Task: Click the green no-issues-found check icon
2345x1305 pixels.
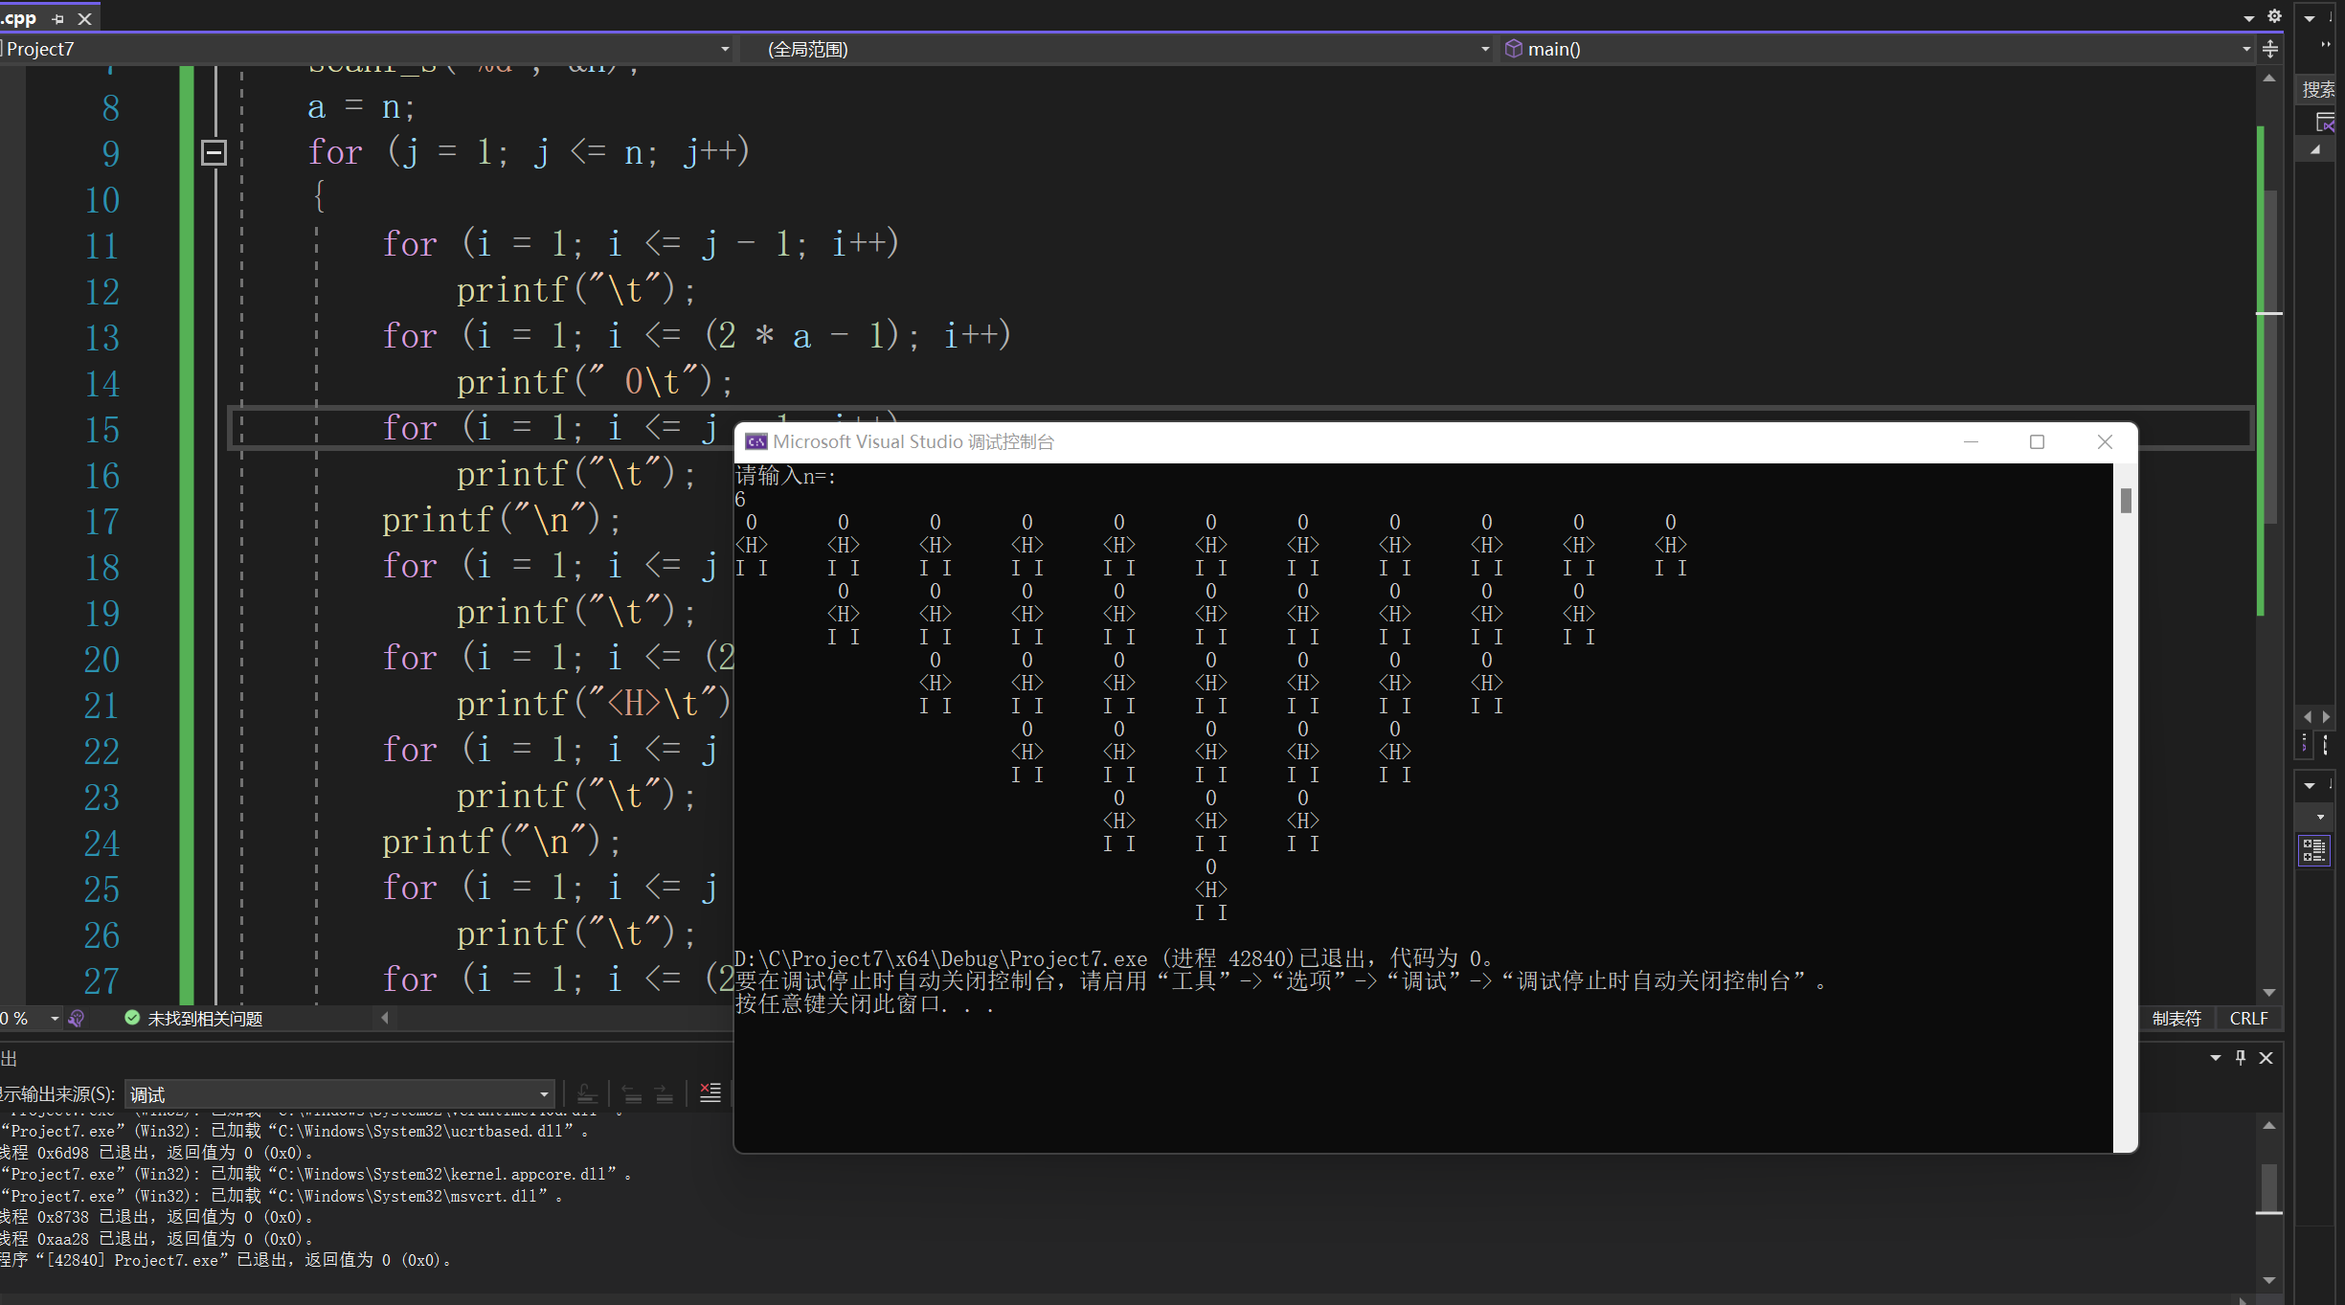Action: pyautogui.click(x=132, y=1018)
